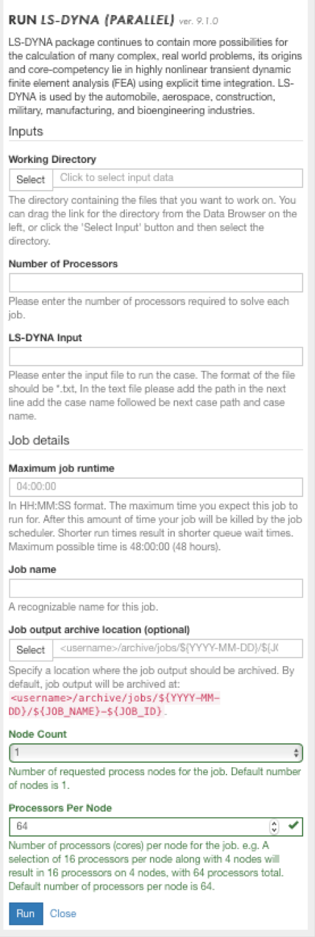This screenshot has width=315, height=937.
Task: Click Select for Job output archive location
Action: [31, 650]
